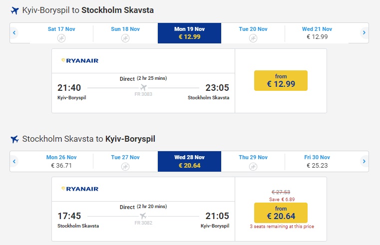Viewport: 380px width, 245px height.
Task: Click the yellow from €20.64 fare button
Action: pos(281,213)
